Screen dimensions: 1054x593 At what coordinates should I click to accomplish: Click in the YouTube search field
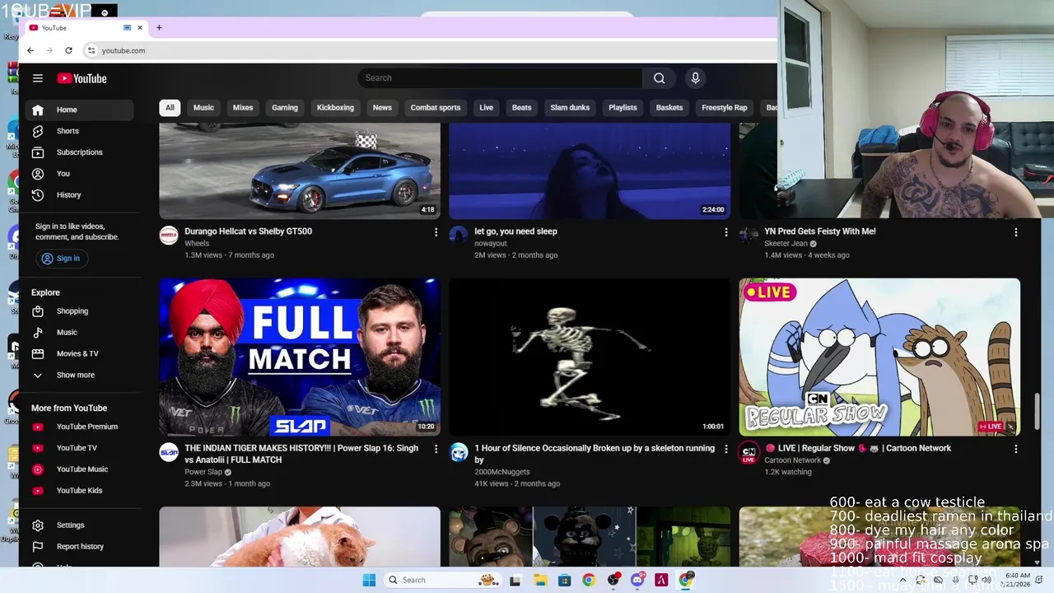(x=500, y=78)
